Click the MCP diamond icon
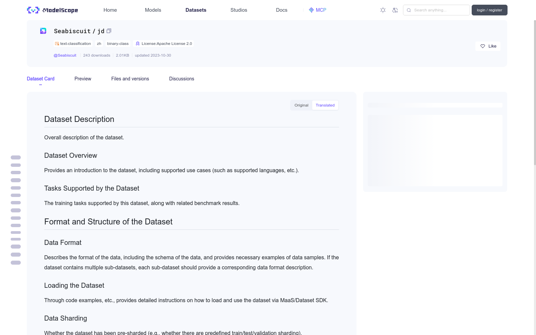 click(x=311, y=10)
